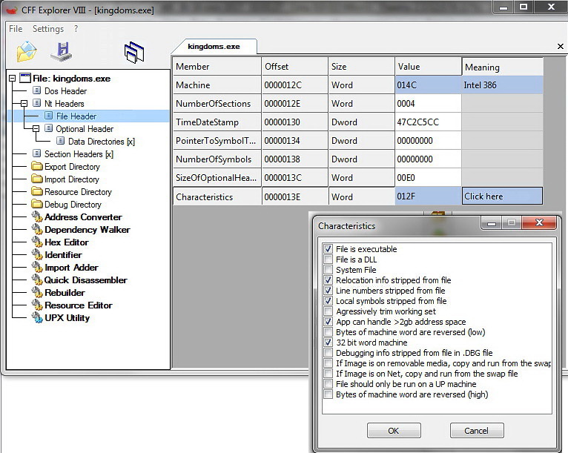The width and height of the screenshot is (568, 453).
Task: Open the Settings menu
Action: click(x=48, y=29)
